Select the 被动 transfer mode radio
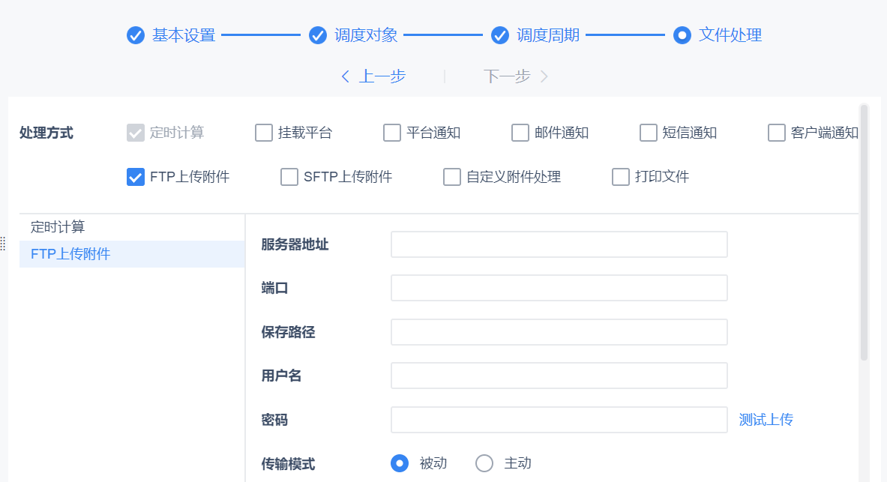887x482 pixels. (400, 463)
